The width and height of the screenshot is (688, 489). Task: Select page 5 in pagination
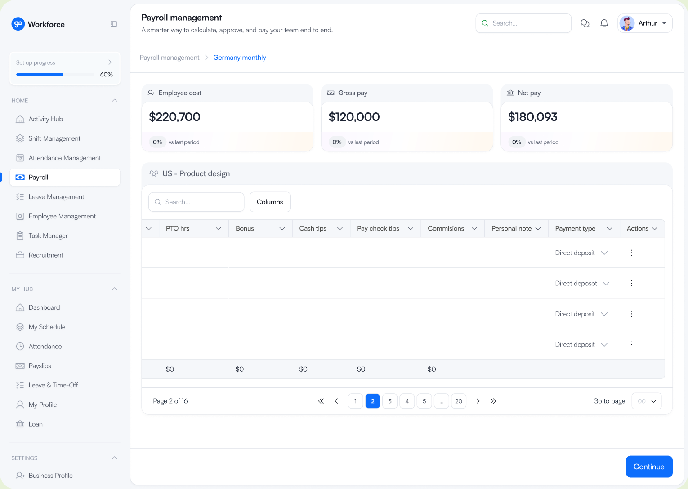point(424,401)
